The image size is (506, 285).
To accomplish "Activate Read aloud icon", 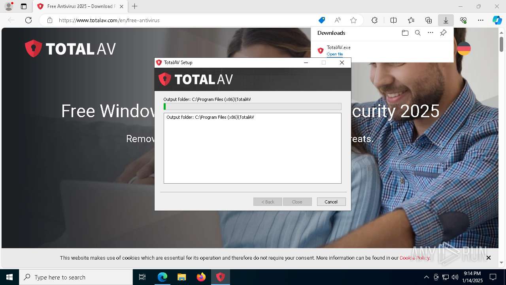I will [338, 20].
